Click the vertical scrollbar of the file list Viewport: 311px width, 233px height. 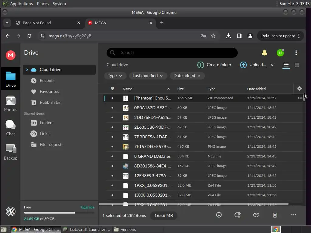coord(304,98)
